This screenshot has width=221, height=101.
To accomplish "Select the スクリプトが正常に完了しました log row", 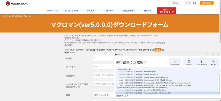I will 166,90.
